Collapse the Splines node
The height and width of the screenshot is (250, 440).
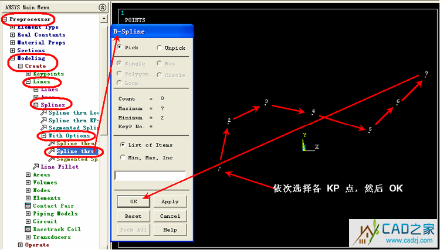click(x=36, y=105)
